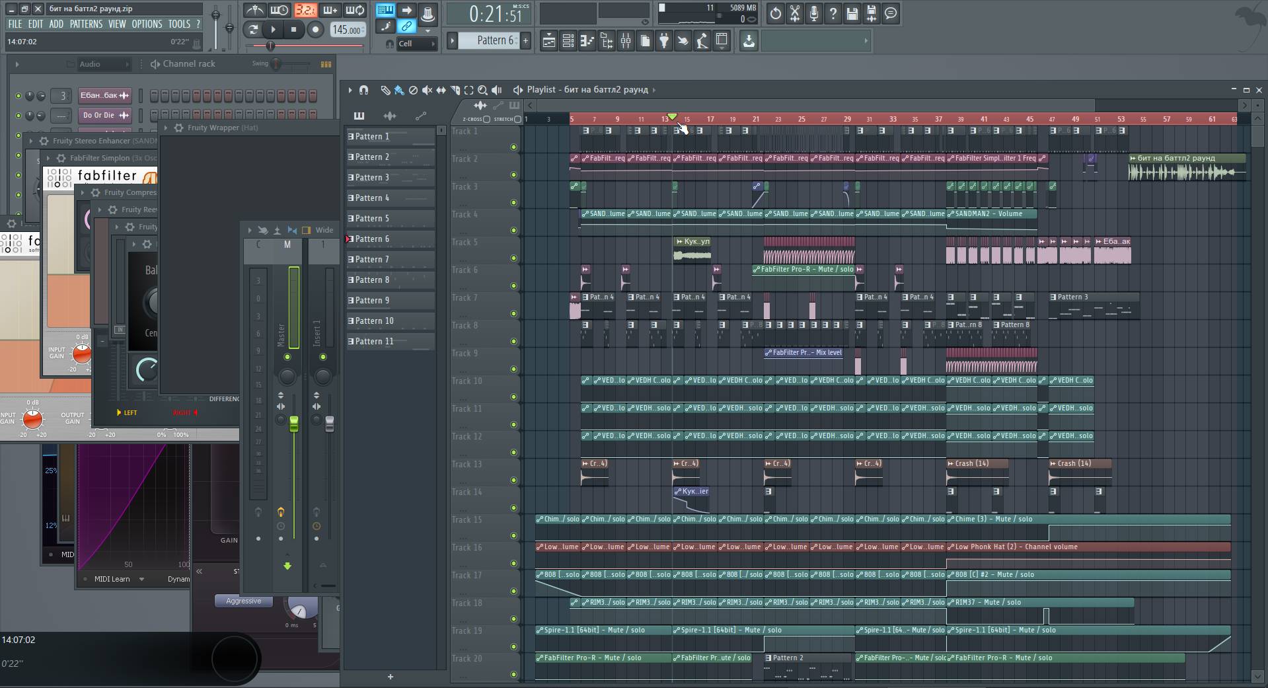The height and width of the screenshot is (688, 1268).
Task: Open the Cell snap dropdown
Action: [417, 44]
